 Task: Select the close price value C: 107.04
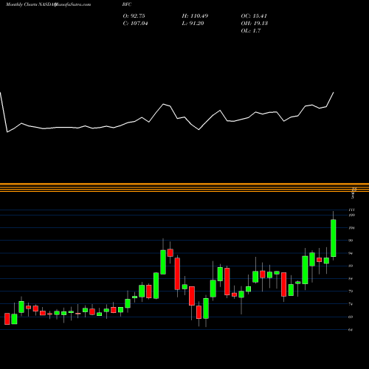coord(135,24)
